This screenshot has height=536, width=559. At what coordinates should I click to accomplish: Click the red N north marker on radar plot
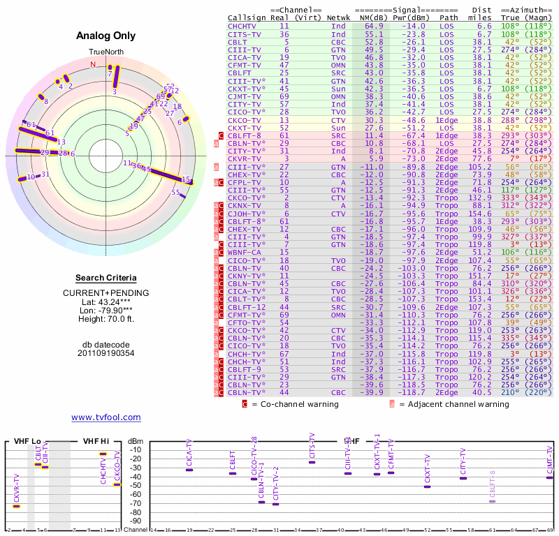click(x=93, y=64)
